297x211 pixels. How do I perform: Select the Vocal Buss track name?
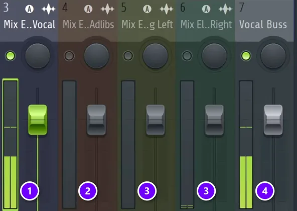point(263,25)
